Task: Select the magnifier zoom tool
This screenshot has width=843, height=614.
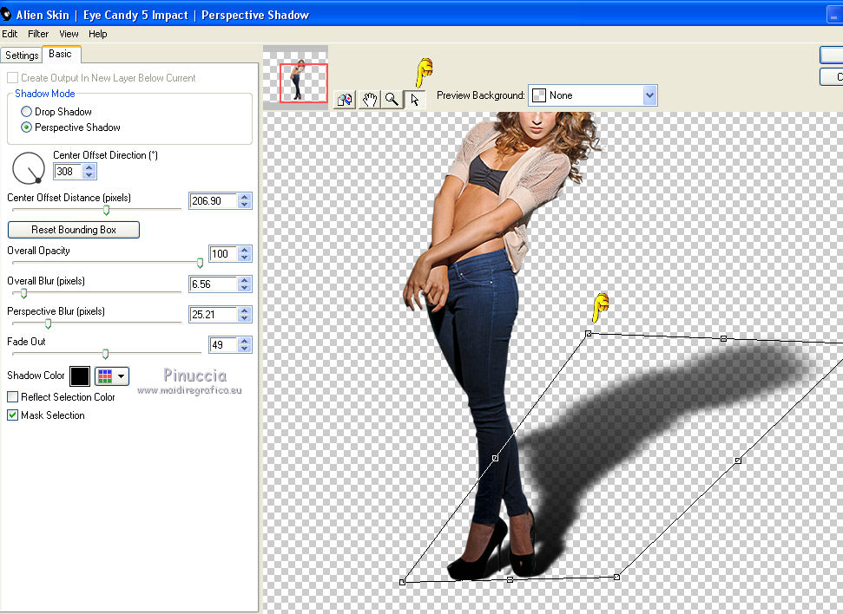Action: [392, 100]
